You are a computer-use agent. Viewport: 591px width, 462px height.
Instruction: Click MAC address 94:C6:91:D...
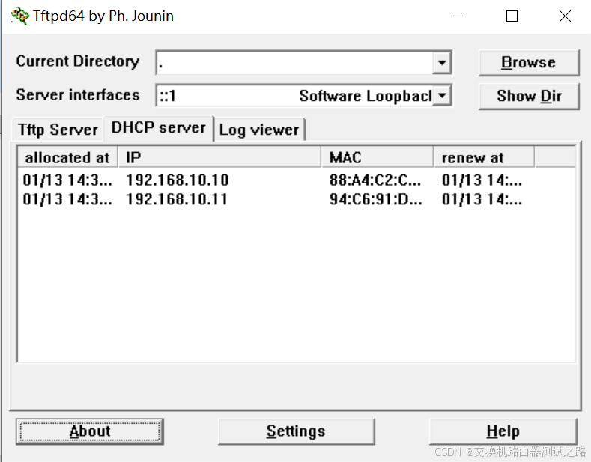pyautogui.click(x=376, y=199)
